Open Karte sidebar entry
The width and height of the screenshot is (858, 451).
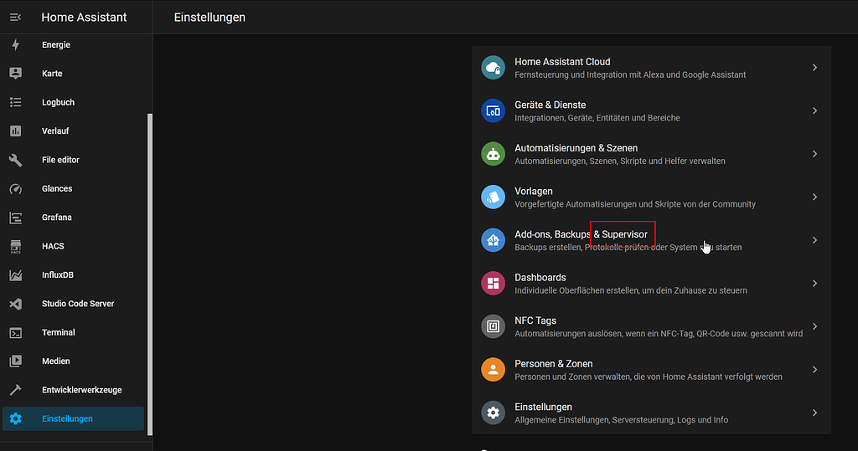pos(73,74)
